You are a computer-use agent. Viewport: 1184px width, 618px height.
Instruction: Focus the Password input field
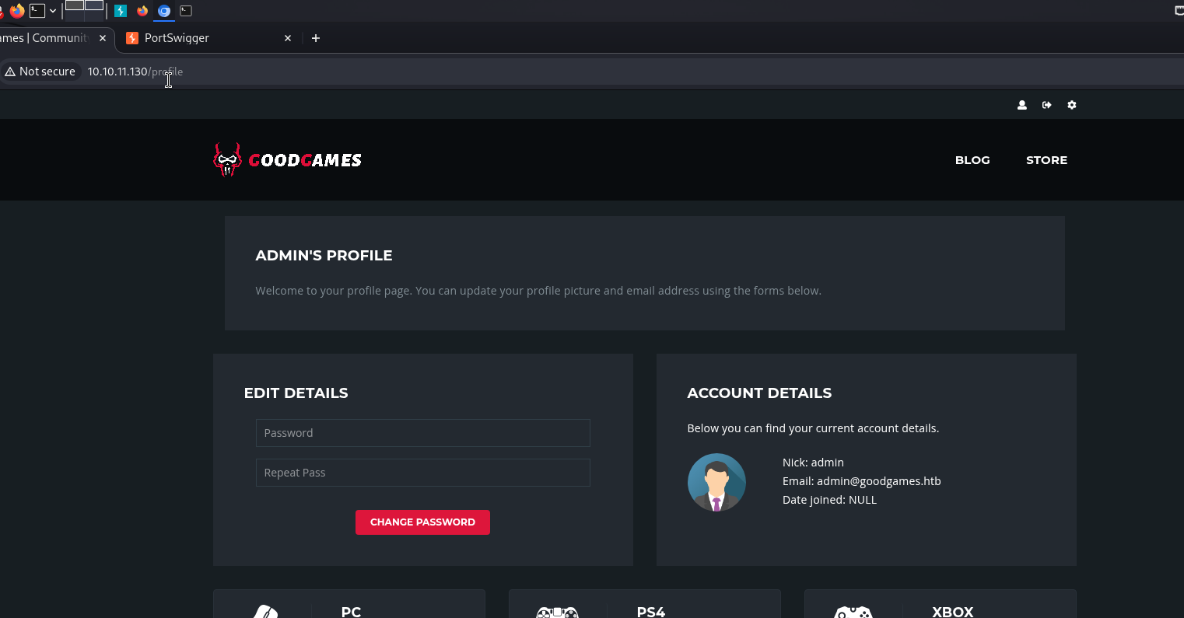tap(422, 433)
